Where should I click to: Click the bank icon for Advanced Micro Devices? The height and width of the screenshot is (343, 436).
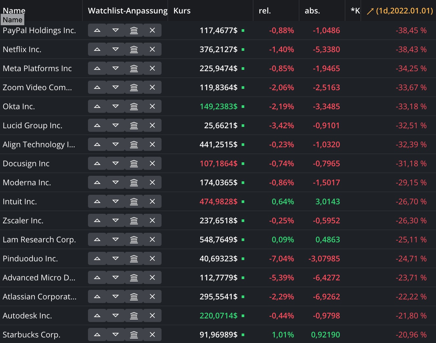pyautogui.click(x=134, y=277)
